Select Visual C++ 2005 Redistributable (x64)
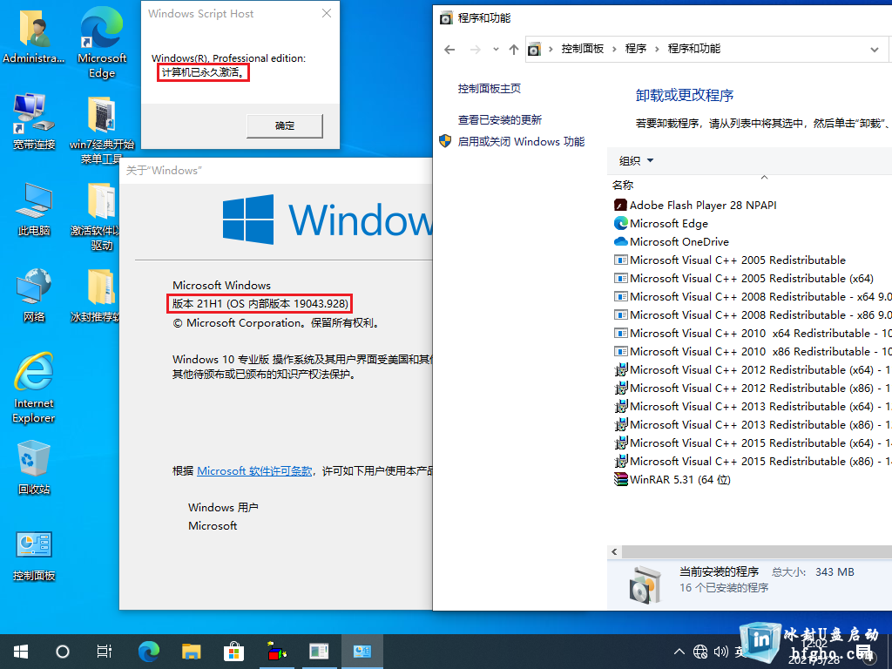The image size is (892, 669). [x=744, y=278]
